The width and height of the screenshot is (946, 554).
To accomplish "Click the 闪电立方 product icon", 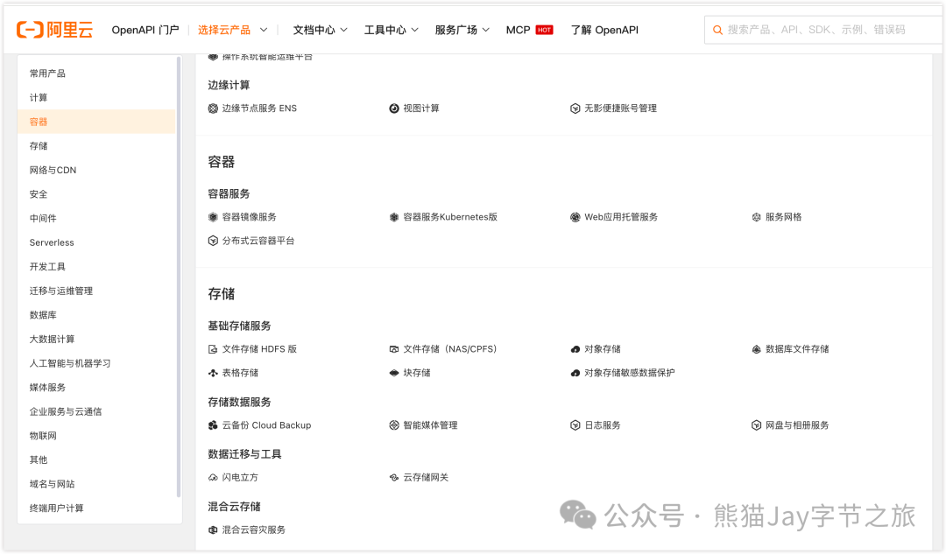I will tap(213, 478).
